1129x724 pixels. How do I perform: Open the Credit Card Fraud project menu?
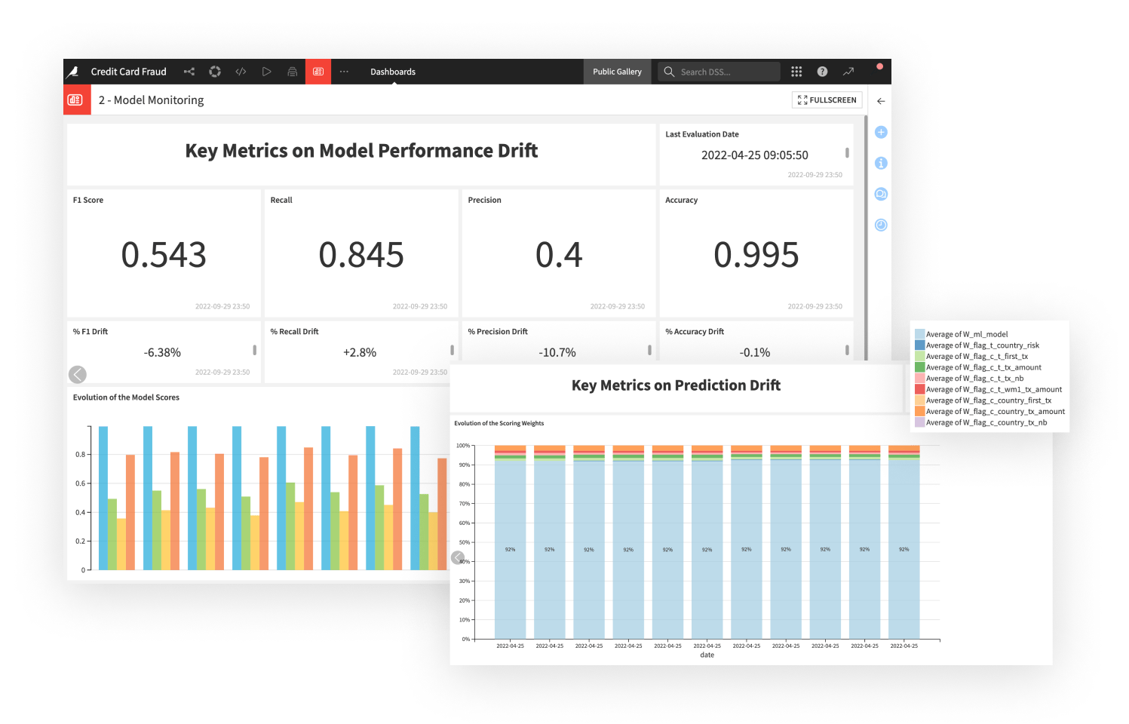coord(128,72)
